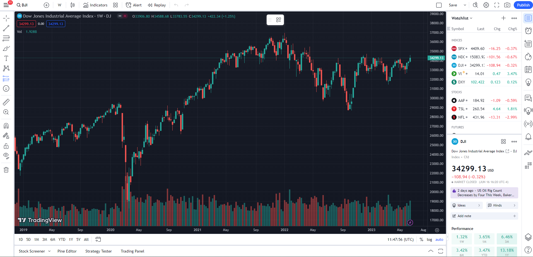
Task: Open symbol search for DJI
Action: tap(22, 5)
